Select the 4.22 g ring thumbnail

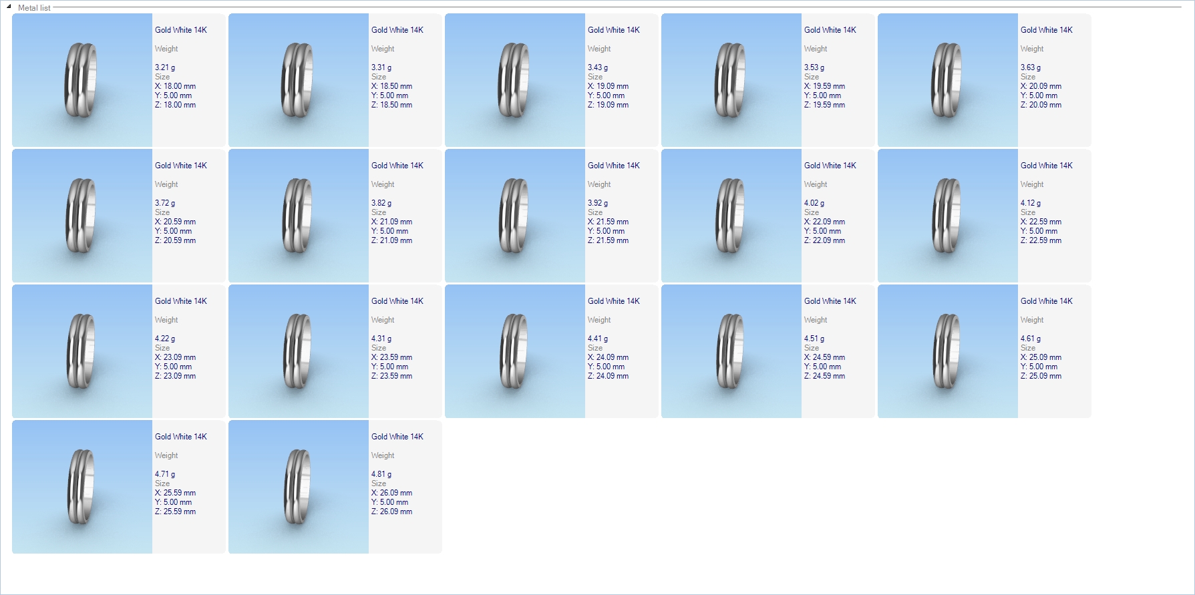[x=82, y=351]
